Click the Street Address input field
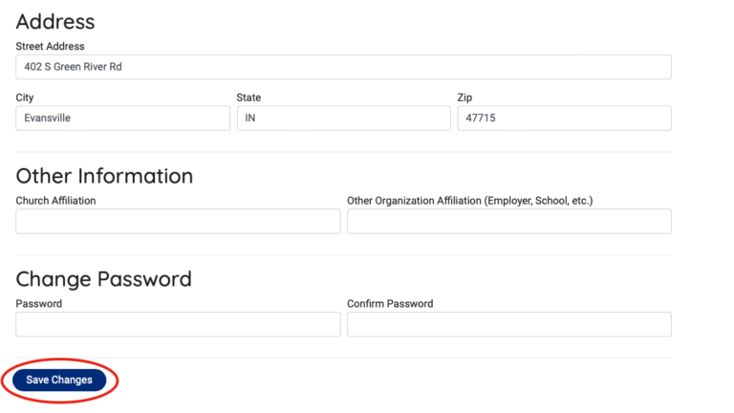Viewport: 734px width, 413px height. click(343, 67)
